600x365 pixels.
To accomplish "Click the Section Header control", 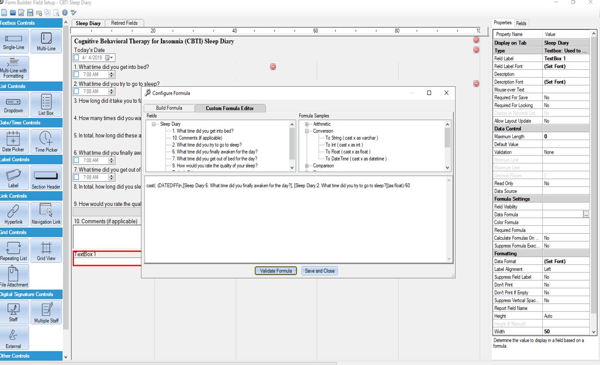I will click(x=46, y=178).
